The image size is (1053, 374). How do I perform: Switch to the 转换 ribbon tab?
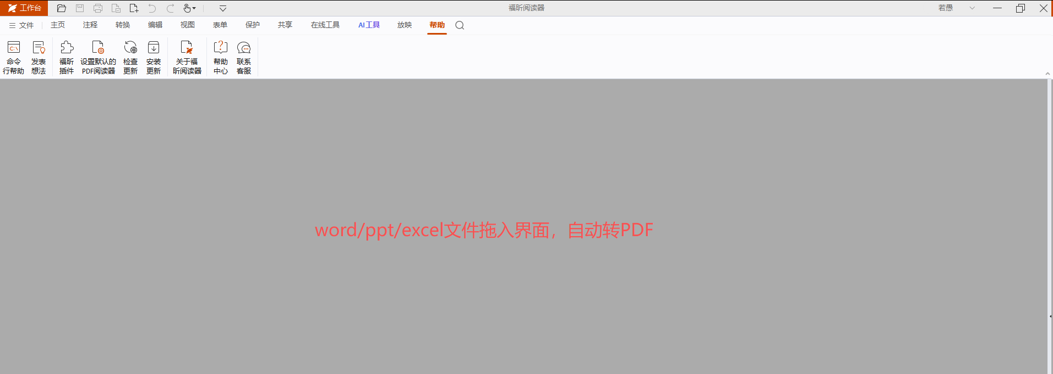coord(123,25)
